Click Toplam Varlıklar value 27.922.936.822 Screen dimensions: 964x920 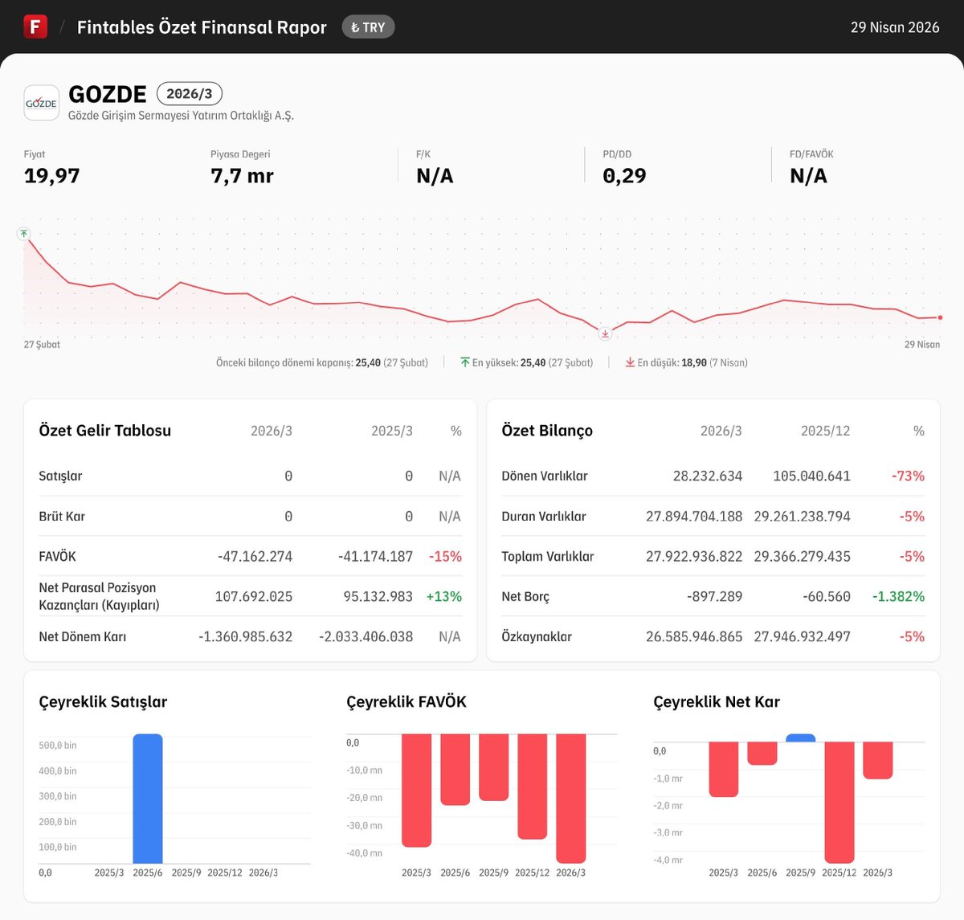pos(694,557)
